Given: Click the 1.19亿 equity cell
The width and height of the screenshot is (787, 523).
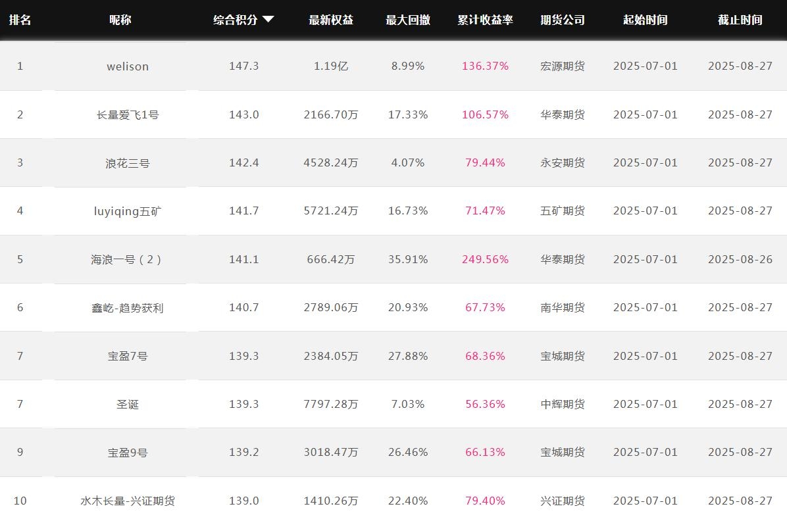Looking at the screenshot, I should pos(331,66).
